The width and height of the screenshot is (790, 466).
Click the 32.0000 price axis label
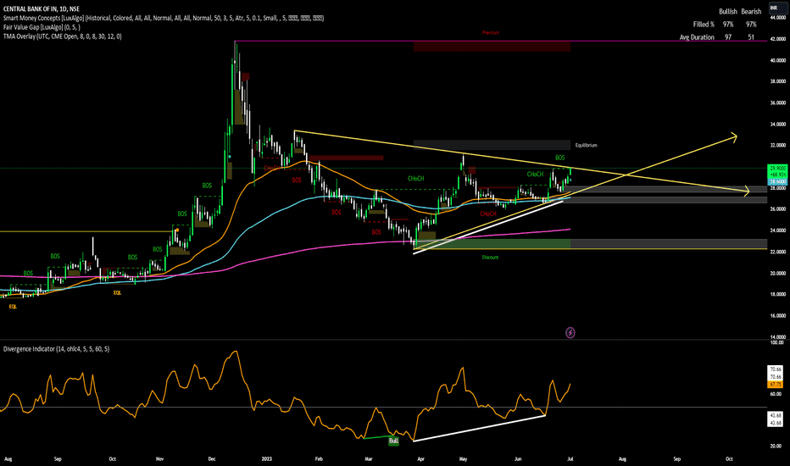tap(778, 146)
